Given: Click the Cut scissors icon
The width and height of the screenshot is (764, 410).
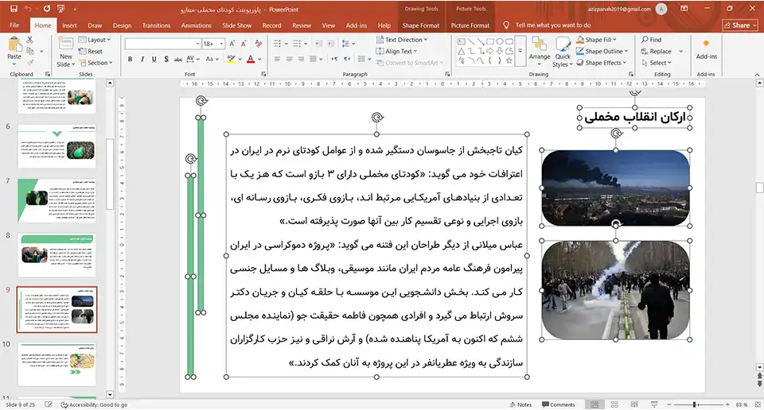Looking at the screenshot, I should coord(30,40).
